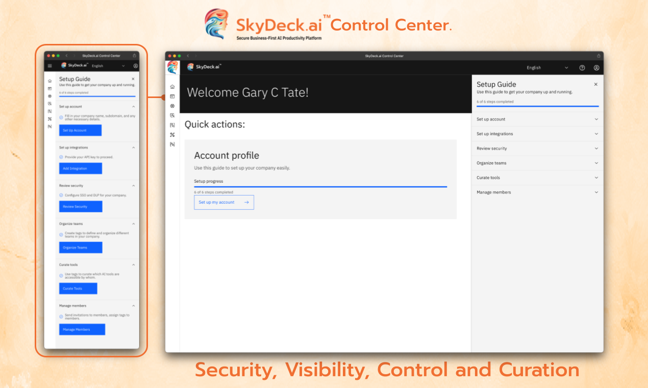This screenshot has width=648, height=388.
Task: Click the crossed-tools icon in large window sidebar
Action: coord(172,135)
